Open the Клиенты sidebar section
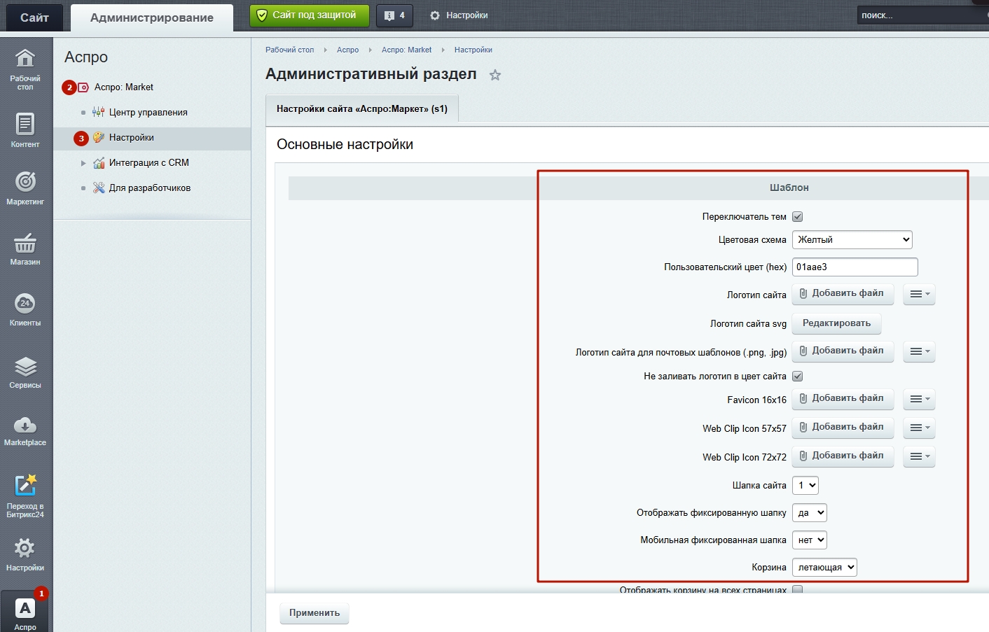The image size is (989, 632). pyautogui.click(x=25, y=309)
